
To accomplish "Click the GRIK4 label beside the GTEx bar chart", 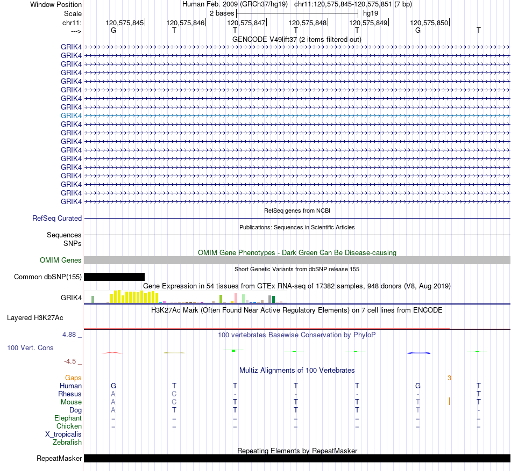I will pos(71,298).
